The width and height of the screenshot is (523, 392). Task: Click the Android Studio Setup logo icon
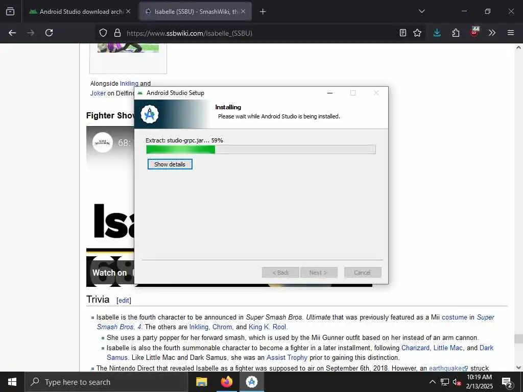[150, 114]
